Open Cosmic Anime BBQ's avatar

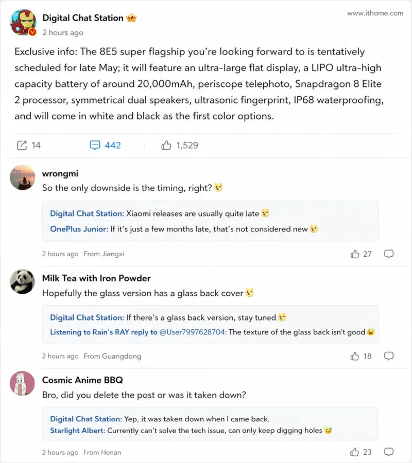coord(23,384)
